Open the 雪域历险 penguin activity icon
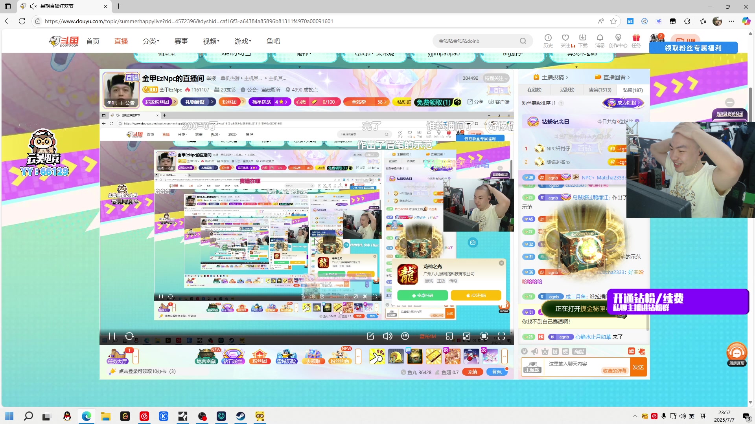Viewport: 755px width, 424px height. (x=286, y=356)
